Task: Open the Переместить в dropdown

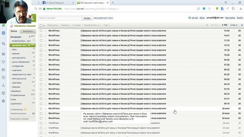Action: pyautogui.click(x=92, y=25)
